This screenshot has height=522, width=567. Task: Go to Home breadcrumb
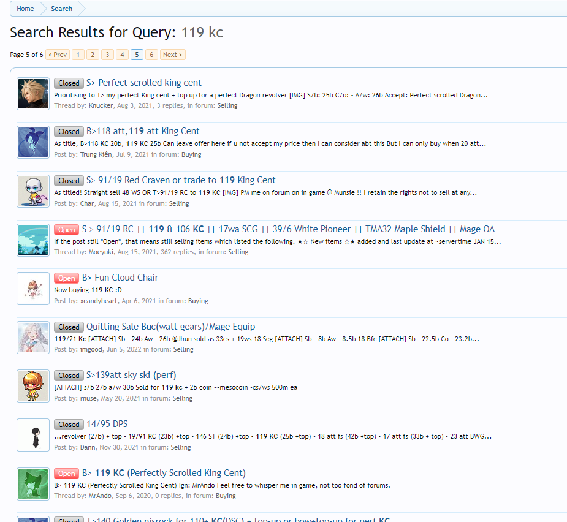click(25, 9)
